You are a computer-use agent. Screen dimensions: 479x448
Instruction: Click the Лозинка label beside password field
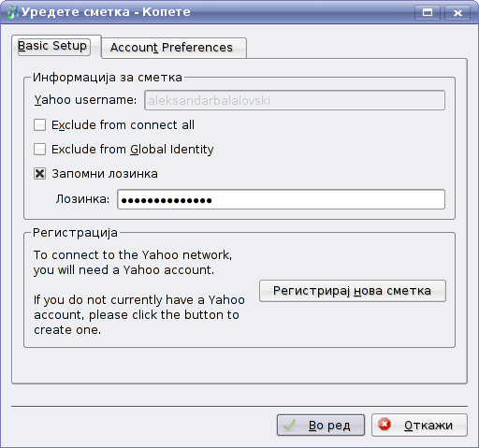[x=82, y=199]
